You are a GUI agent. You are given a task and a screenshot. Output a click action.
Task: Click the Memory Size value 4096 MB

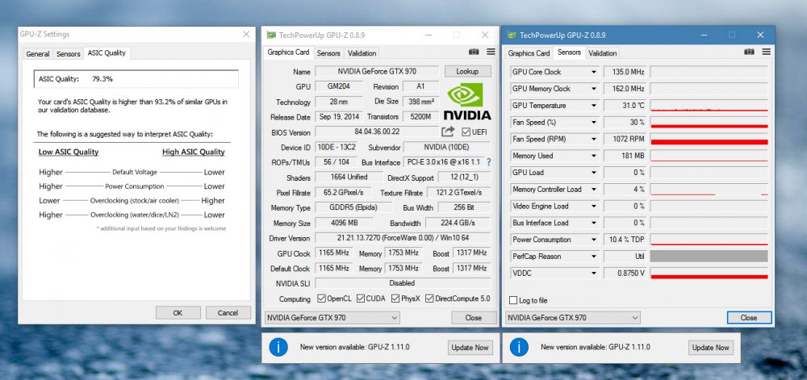pos(344,223)
